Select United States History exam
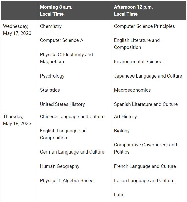Screen dimensions: 187x202 pos(62,104)
